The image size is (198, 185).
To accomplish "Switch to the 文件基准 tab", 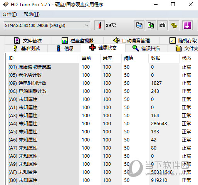I will point(28,41).
